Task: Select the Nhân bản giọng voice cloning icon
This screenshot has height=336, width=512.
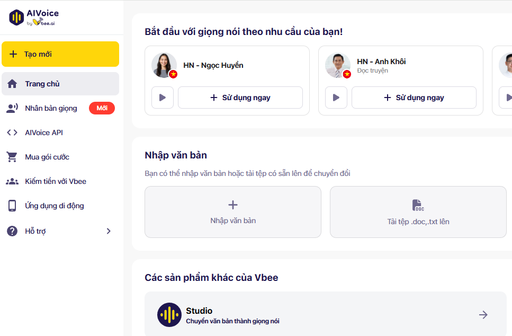Action: (x=12, y=108)
